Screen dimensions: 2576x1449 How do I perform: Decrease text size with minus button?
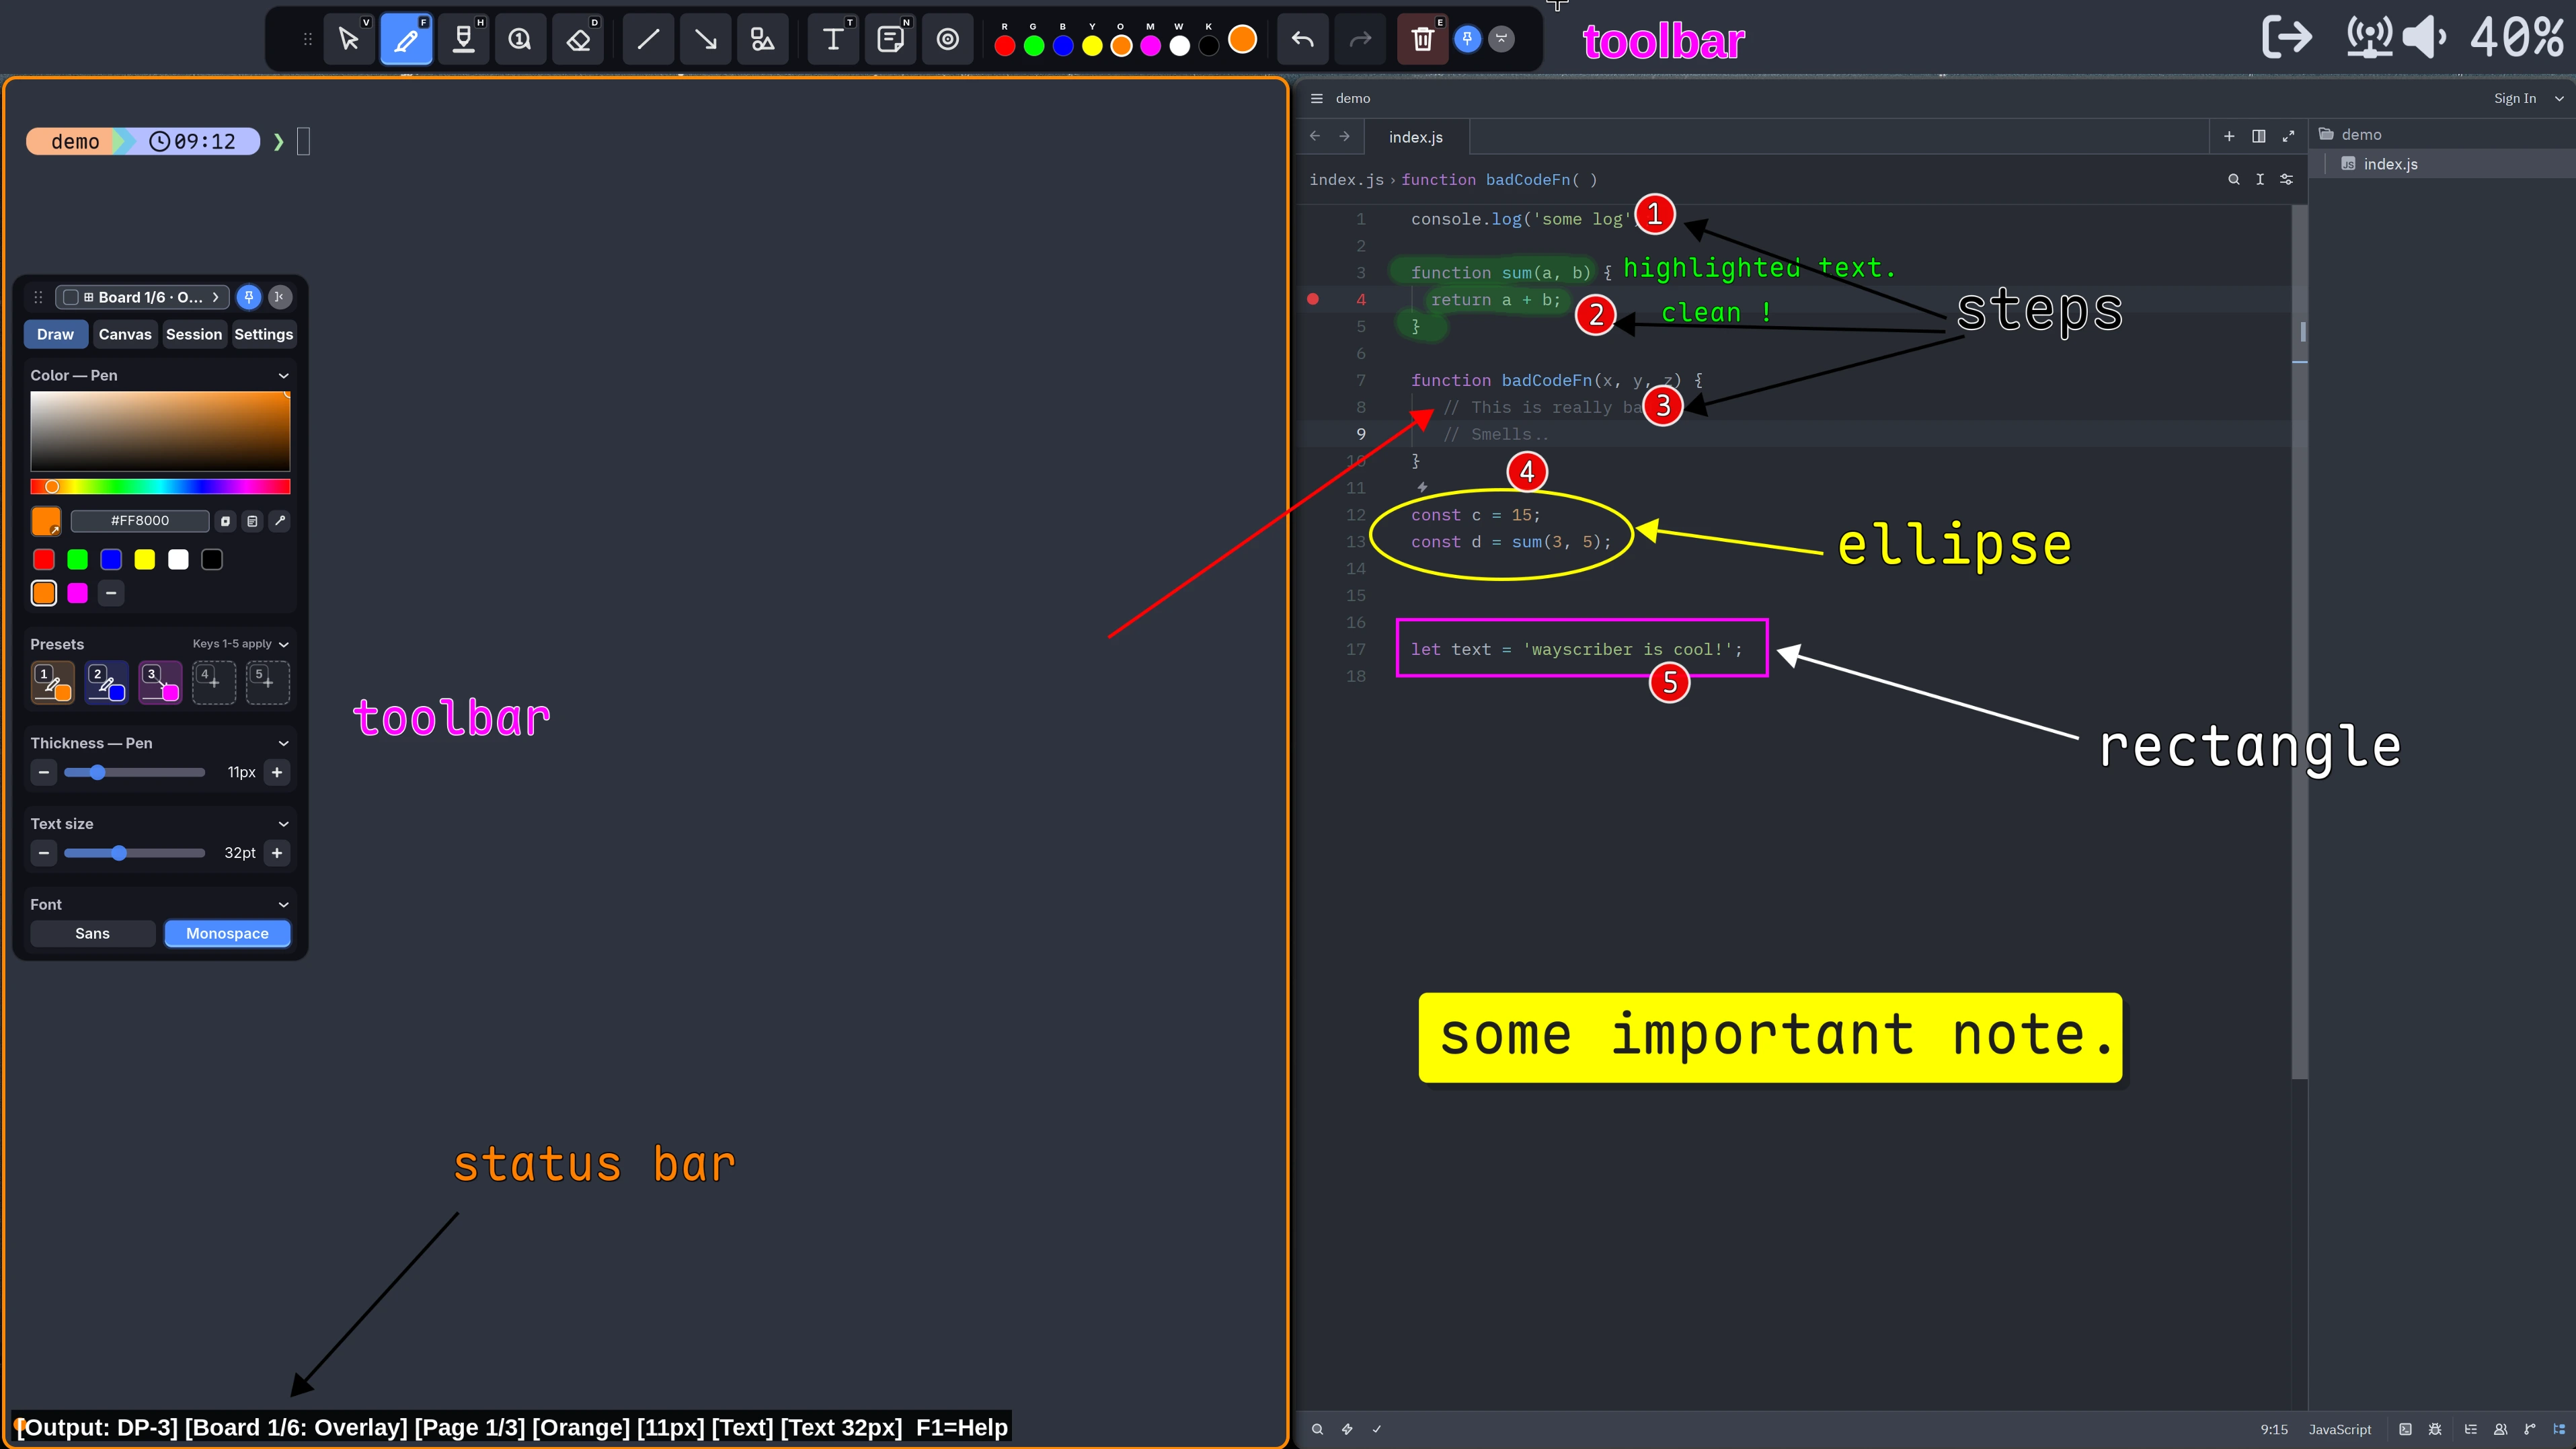(43, 853)
